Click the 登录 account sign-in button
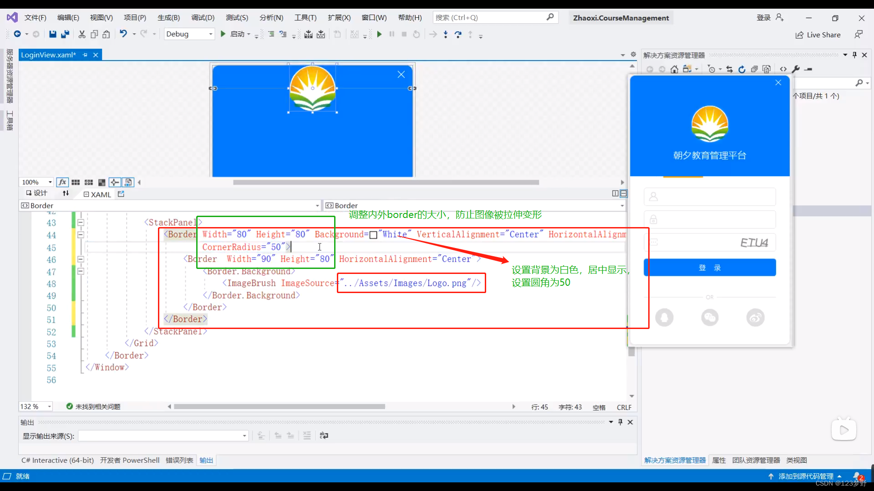 click(770, 17)
